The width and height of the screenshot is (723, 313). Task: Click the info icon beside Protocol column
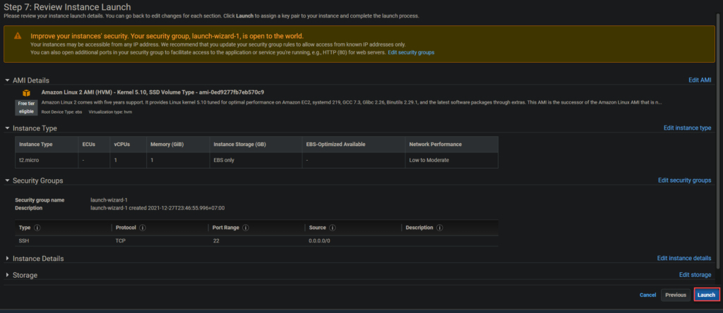pyautogui.click(x=143, y=228)
